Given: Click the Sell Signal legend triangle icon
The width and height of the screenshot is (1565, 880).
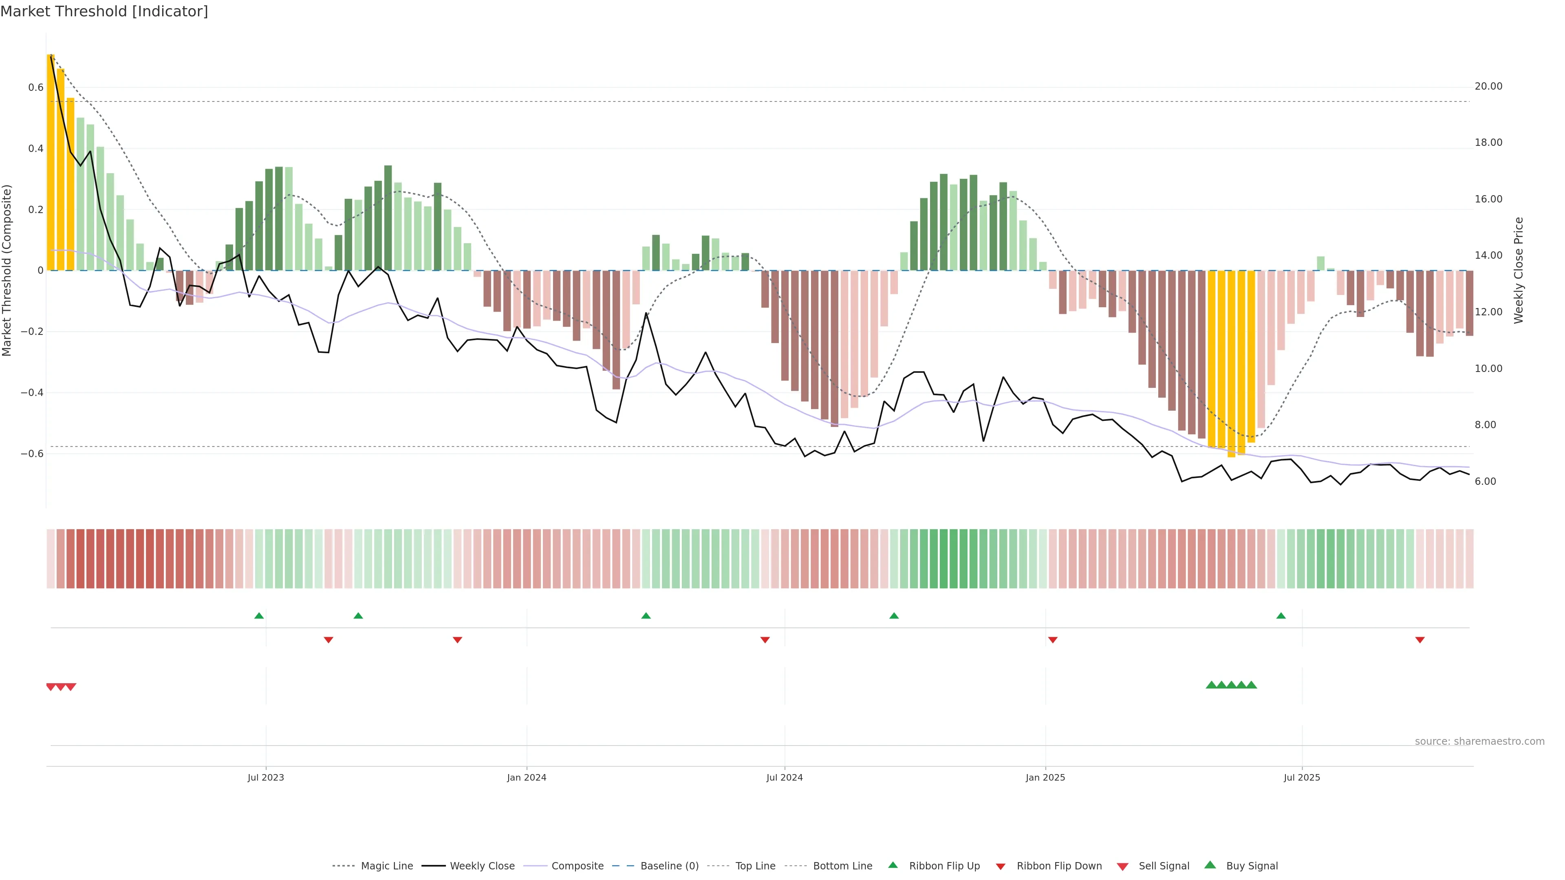Looking at the screenshot, I should pyautogui.click(x=1122, y=867).
